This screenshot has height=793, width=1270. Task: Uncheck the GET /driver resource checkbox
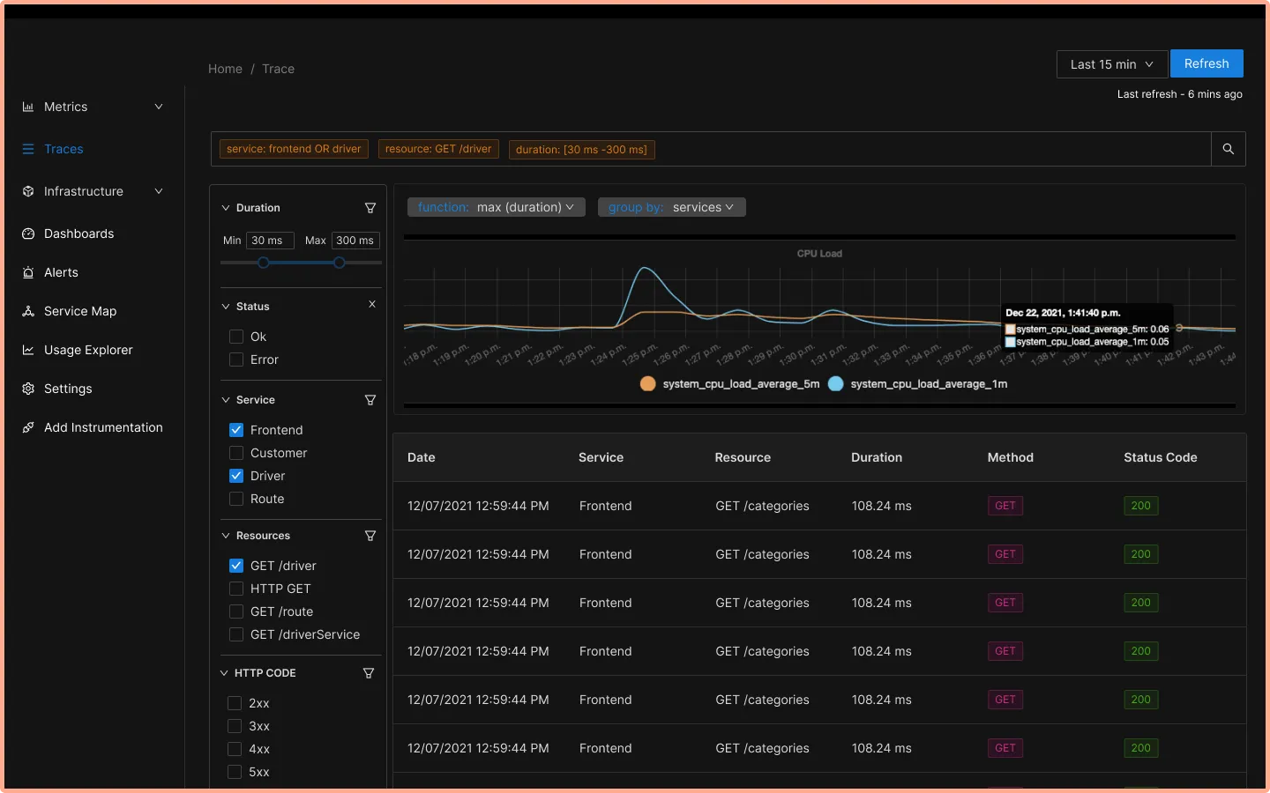pos(236,566)
